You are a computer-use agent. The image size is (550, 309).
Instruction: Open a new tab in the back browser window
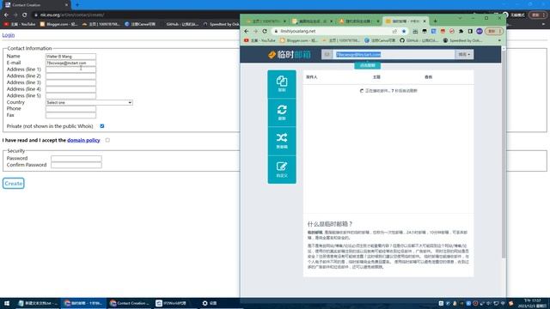click(77, 5)
